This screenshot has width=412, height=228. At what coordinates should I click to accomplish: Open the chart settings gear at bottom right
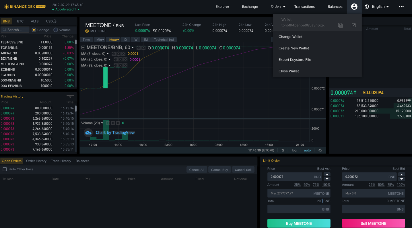[320, 150]
